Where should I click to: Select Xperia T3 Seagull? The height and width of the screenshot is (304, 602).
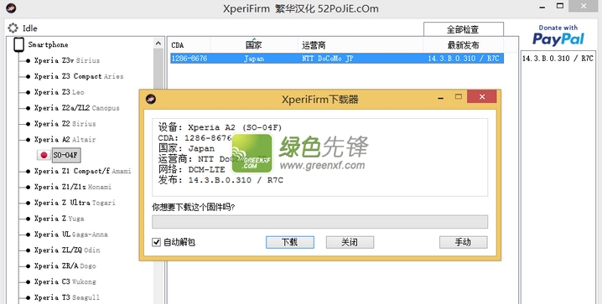tap(67, 297)
